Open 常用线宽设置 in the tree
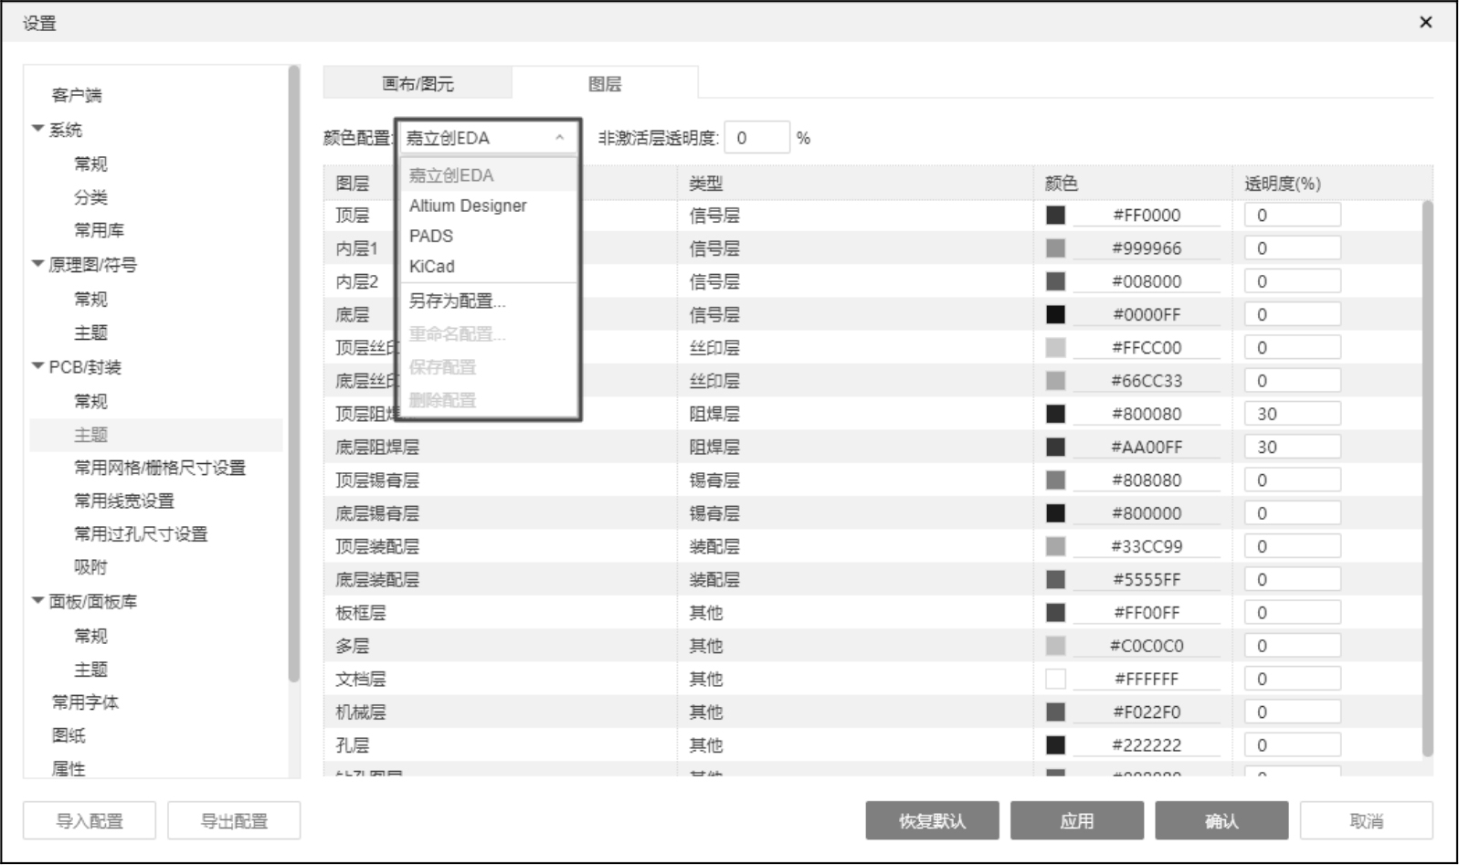Image resolution: width=1459 pixels, height=865 pixels. pos(124,501)
